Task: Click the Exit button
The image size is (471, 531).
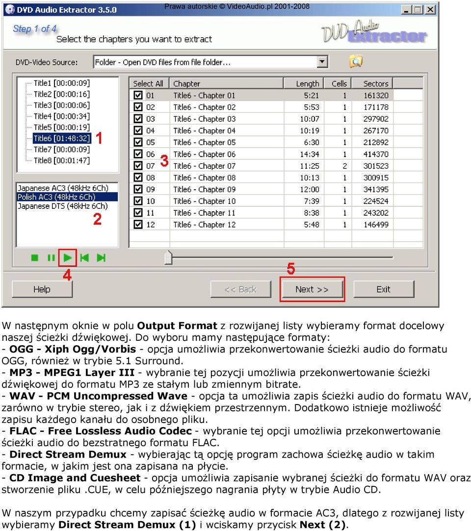Action: 384,290
